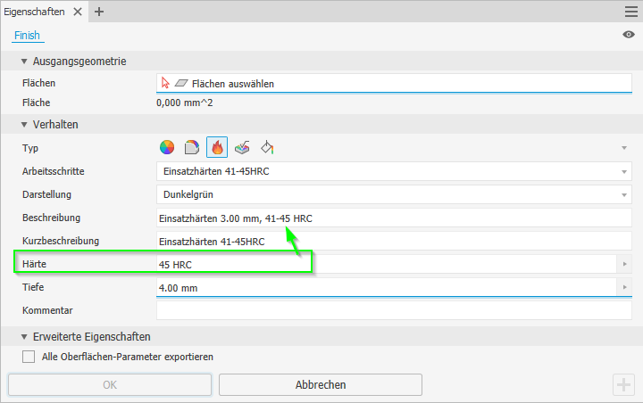Image resolution: width=643 pixels, height=403 pixels.
Task: Click the Härte 45 HRC field
Action: [387, 264]
